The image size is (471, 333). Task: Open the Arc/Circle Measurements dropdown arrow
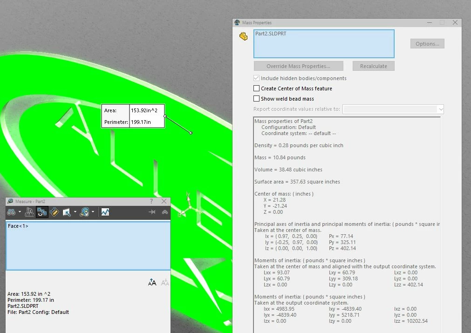[20, 212]
